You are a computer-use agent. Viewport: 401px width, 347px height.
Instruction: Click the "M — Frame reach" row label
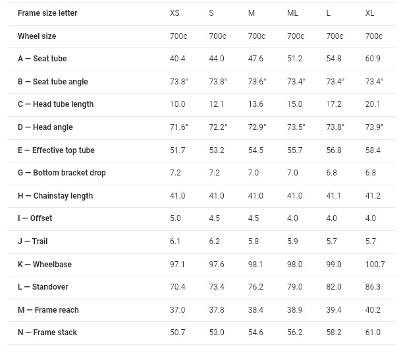point(48,310)
